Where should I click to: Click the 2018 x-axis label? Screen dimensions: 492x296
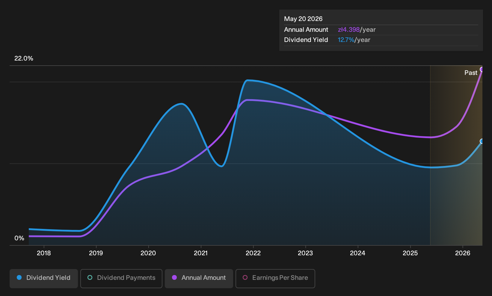point(44,253)
